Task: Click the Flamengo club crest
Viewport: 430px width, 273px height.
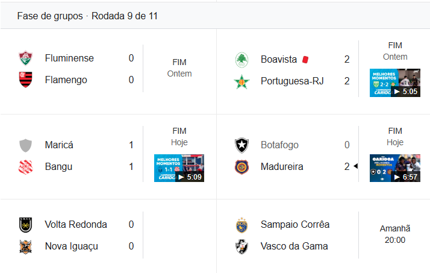Action: (25, 80)
